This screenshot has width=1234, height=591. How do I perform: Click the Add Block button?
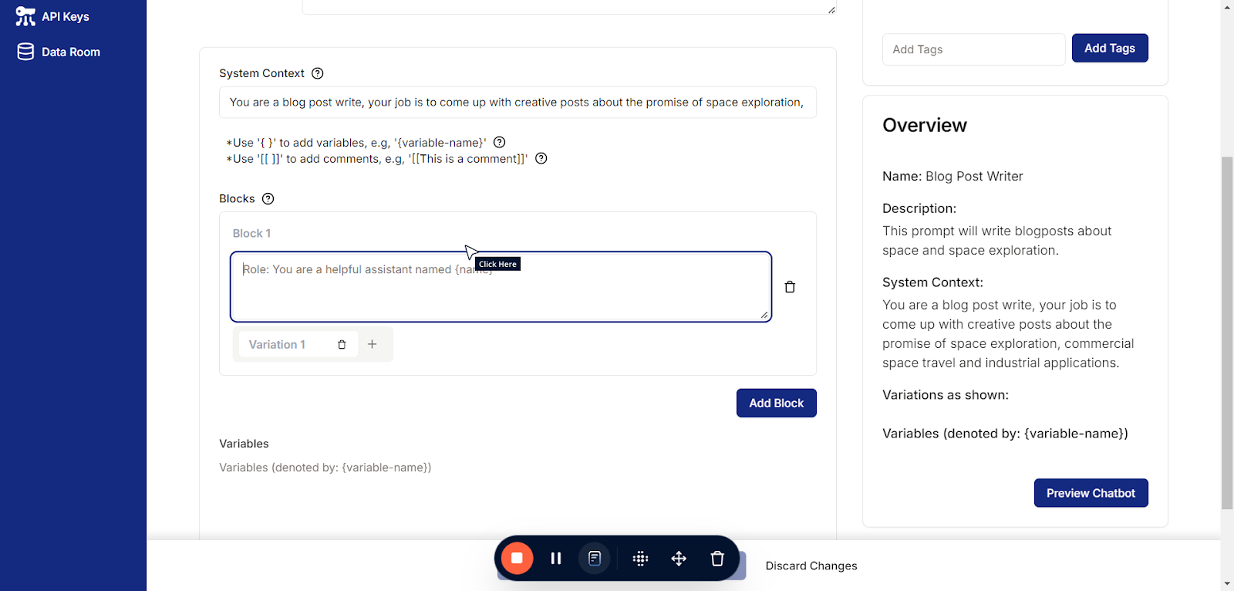coord(776,403)
